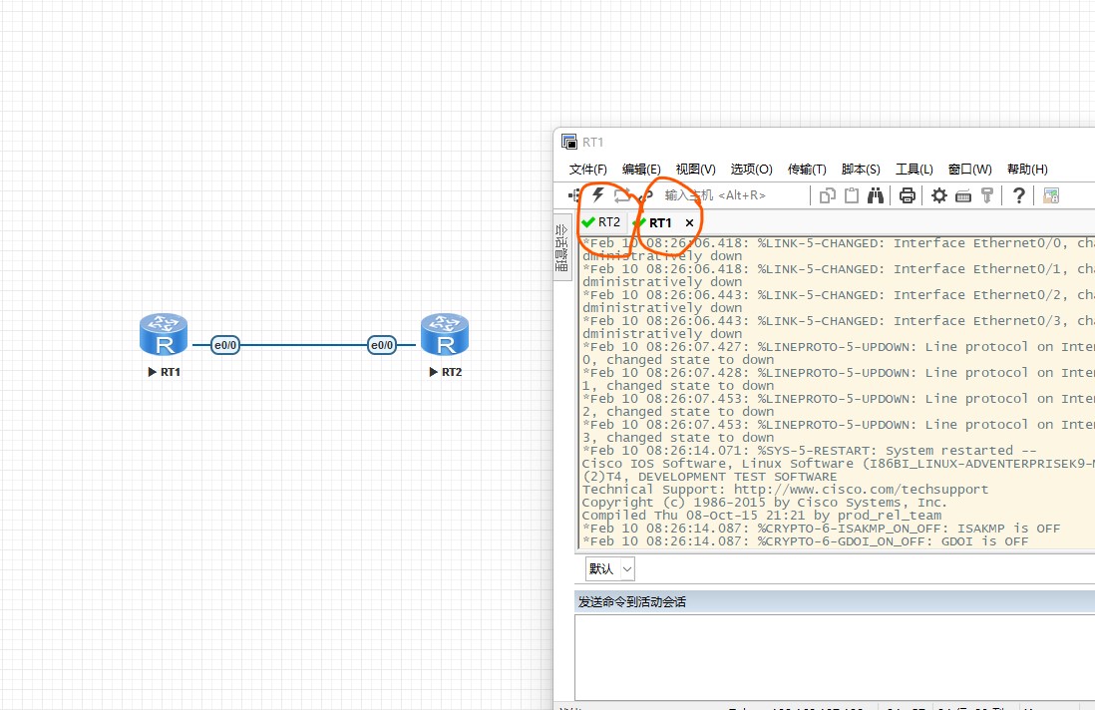Click the Cisco IOS Software line
The width and height of the screenshot is (1095, 710).
click(838, 464)
